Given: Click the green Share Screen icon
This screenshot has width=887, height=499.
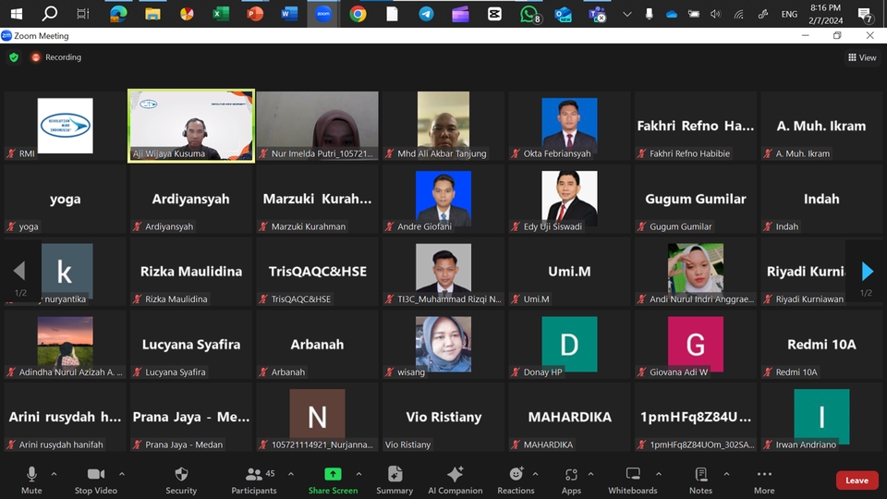Looking at the screenshot, I should [333, 475].
